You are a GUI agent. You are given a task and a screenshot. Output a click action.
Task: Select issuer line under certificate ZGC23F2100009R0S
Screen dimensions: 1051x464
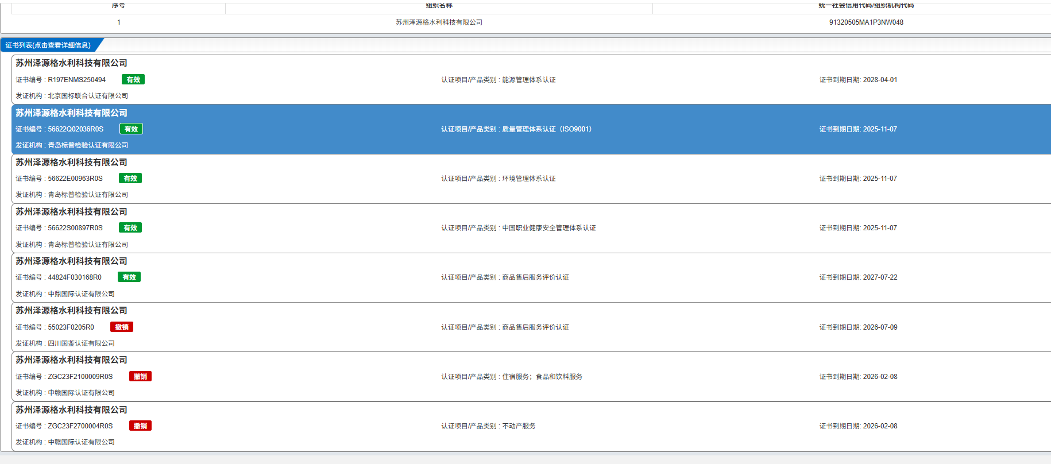point(65,393)
